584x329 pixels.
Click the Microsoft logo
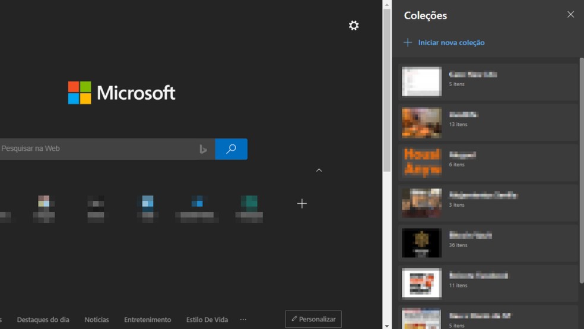(x=122, y=93)
